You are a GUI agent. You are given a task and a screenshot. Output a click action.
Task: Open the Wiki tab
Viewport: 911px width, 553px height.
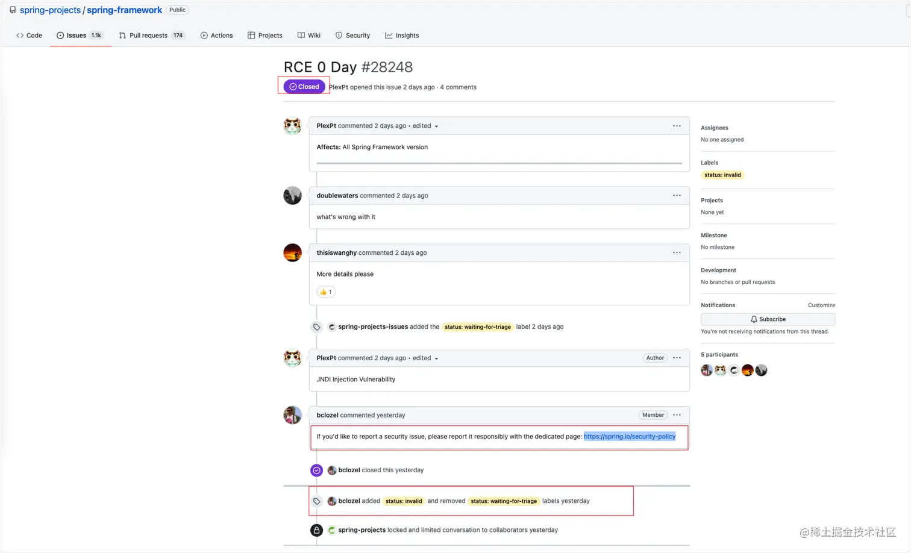308,36
